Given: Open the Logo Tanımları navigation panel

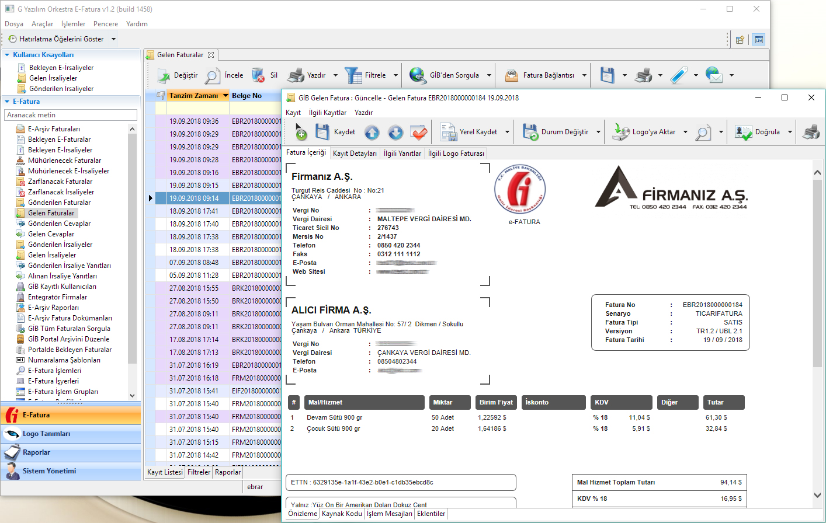Looking at the screenshot, I should click(x=46, y=434).
